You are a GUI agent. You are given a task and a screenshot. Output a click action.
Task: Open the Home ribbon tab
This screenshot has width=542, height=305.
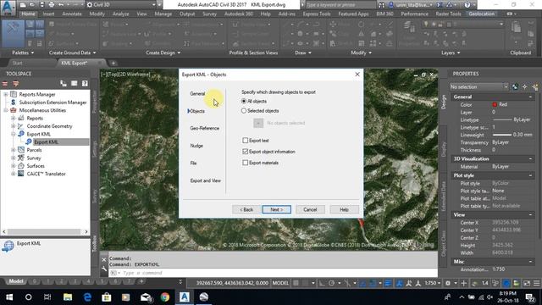coord(28,14)
